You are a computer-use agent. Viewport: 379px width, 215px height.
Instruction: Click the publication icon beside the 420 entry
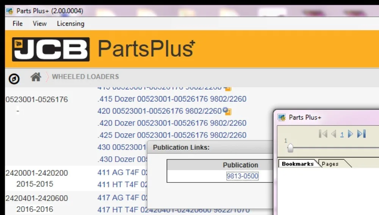tap(227, 111)
